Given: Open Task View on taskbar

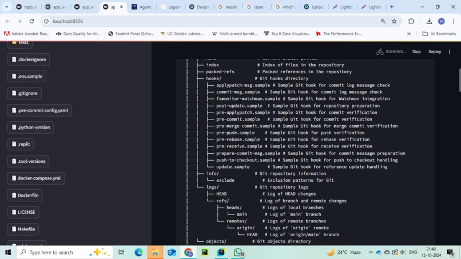Looking at the screenshot, I should point(121,253).
